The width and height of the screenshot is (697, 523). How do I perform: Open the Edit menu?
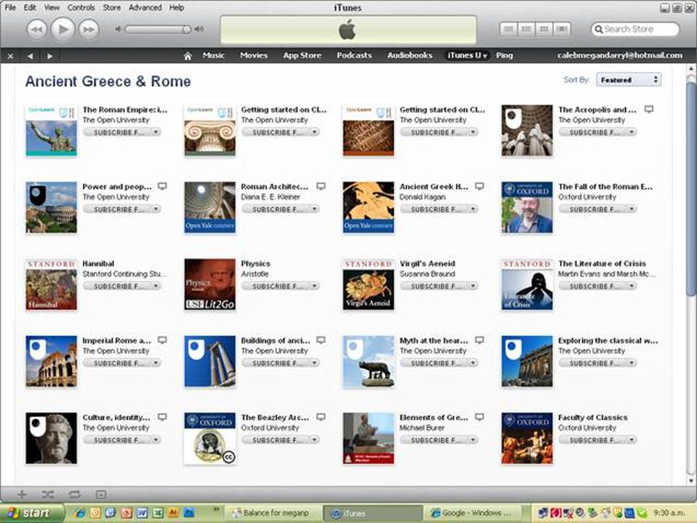click(x=30, y=7)
